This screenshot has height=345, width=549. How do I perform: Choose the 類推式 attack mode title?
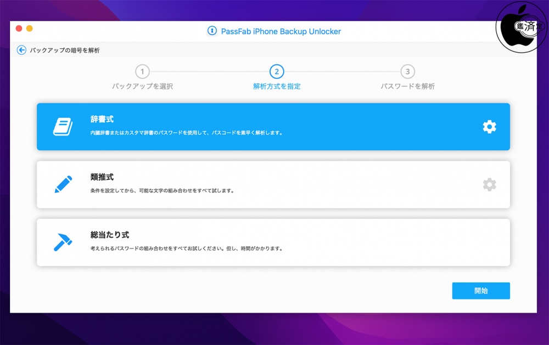[x=102, y=177]
